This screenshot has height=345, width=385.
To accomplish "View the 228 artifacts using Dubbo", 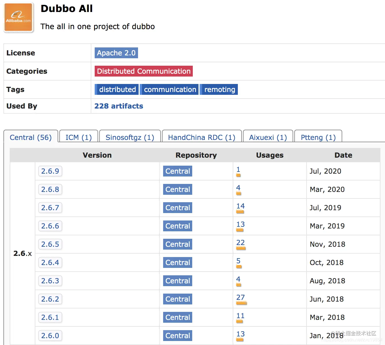I will tap(119, 106).
